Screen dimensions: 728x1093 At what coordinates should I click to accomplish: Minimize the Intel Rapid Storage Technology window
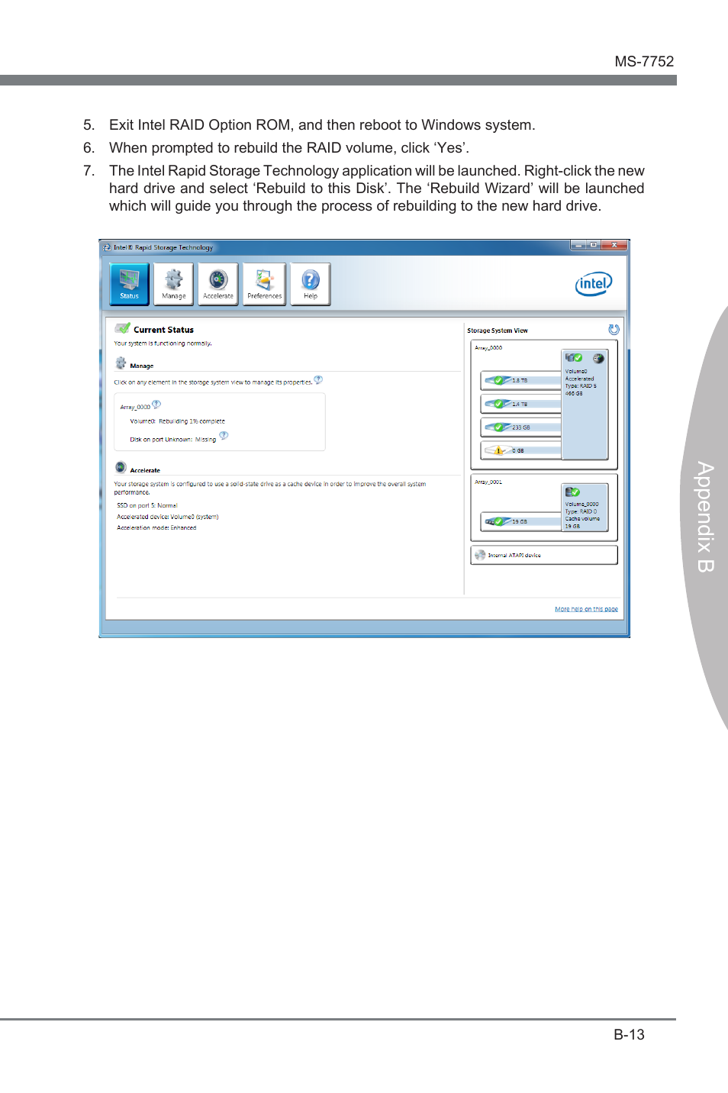(578, 245)
